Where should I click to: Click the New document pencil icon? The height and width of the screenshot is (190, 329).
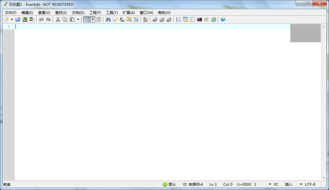[6, 19]
